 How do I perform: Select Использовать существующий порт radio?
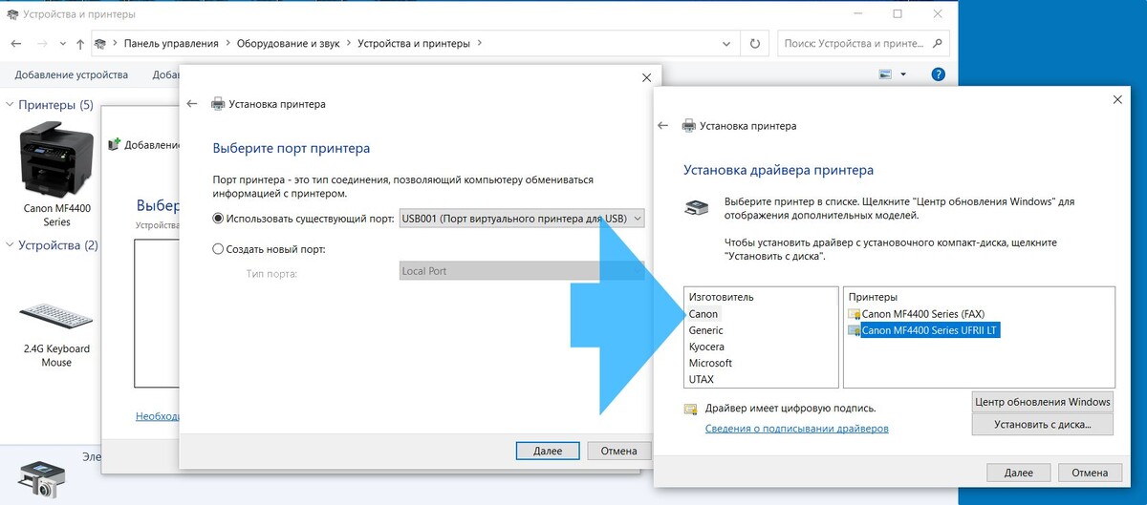[x=218, y=219]
